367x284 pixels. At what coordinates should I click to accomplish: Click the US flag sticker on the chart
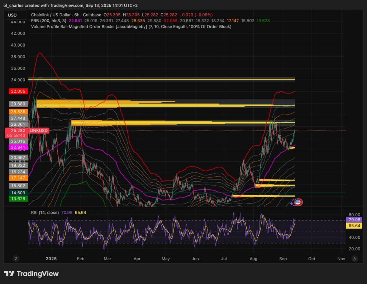(298, 202)
